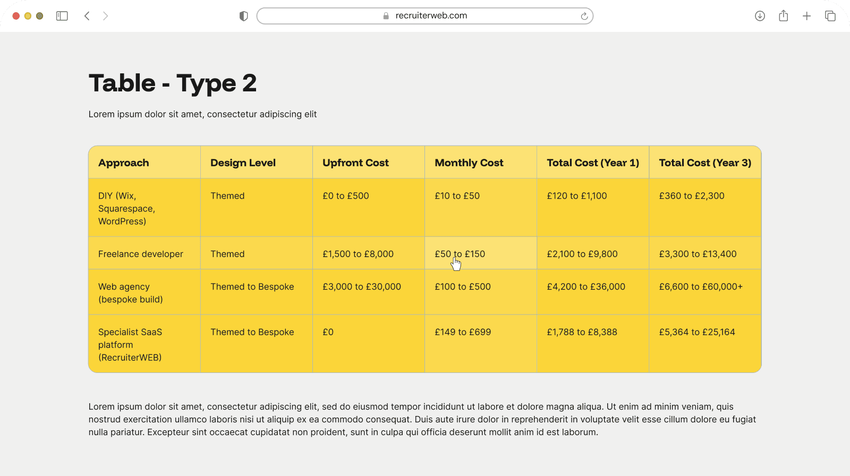The height and width of the screenshot is (476, 850).
Task: Click the subtitle 'Lorem ipsum dolor sit amet, consectetur adipiscing elit'
Action: point(202,114)
